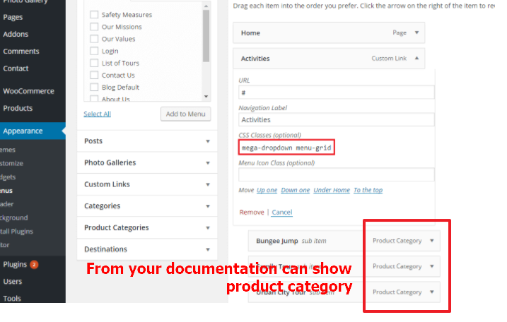
Task: Click the page list scroll down arrow
Action: coord(206,96)
